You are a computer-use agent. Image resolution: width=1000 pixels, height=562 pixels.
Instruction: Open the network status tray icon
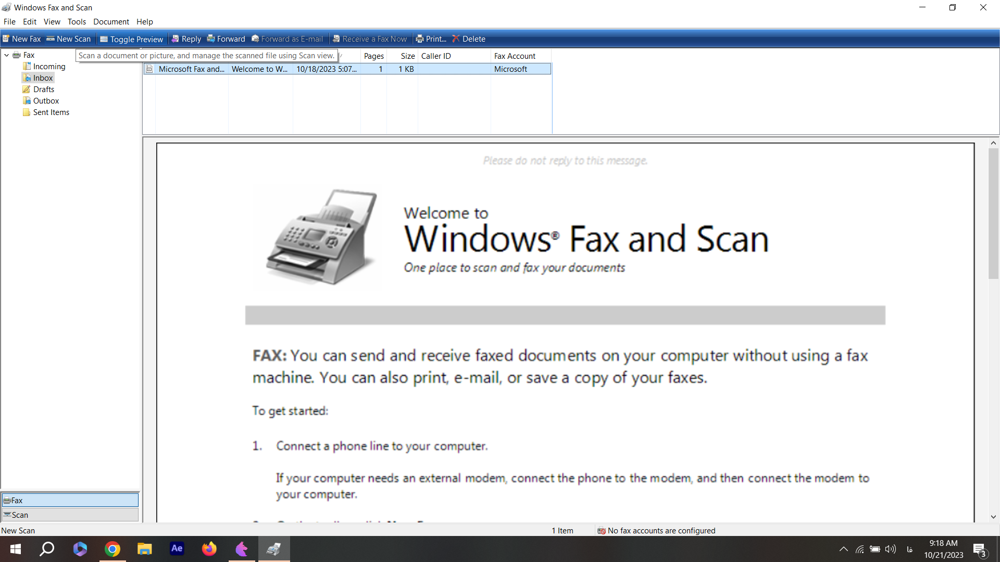[x=860, y=549]
